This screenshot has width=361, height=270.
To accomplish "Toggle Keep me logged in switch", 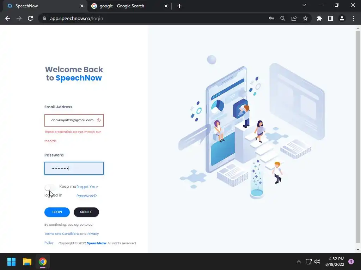I will pos(50,188).
